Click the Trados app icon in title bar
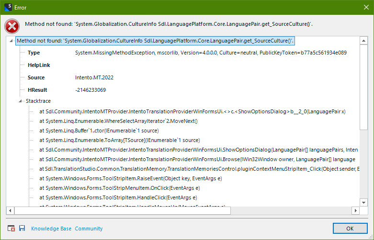374x240 pixels. click(x=8, y=7)
